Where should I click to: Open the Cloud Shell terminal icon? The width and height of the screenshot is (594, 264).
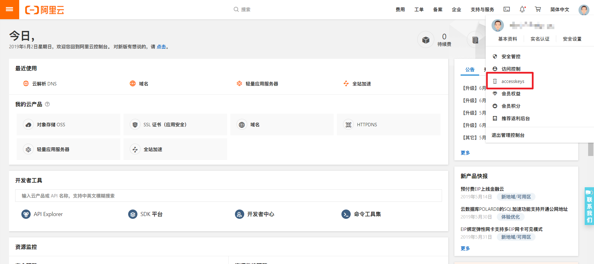coord(507,9)
